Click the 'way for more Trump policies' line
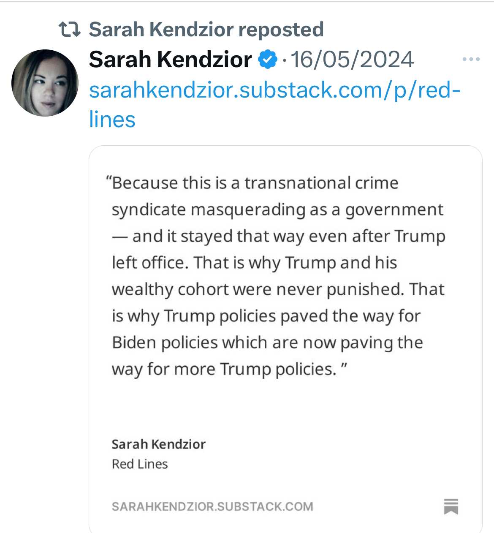Screen dimensions: 494x533 230,369
